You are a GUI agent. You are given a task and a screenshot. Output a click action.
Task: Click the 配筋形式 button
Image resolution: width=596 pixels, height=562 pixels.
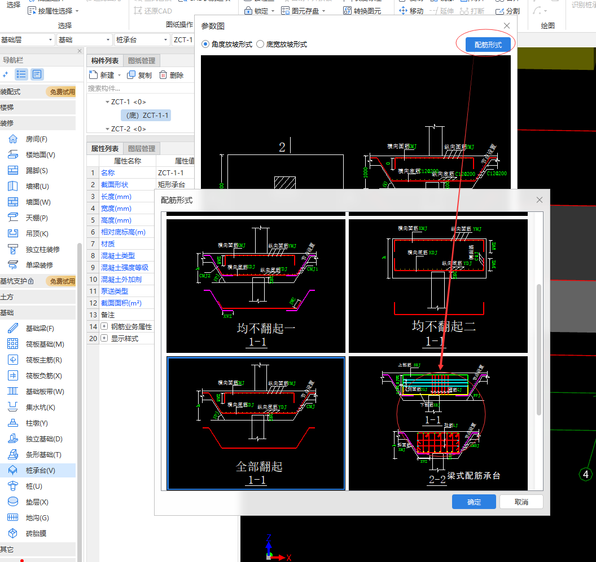pos(488,45)
